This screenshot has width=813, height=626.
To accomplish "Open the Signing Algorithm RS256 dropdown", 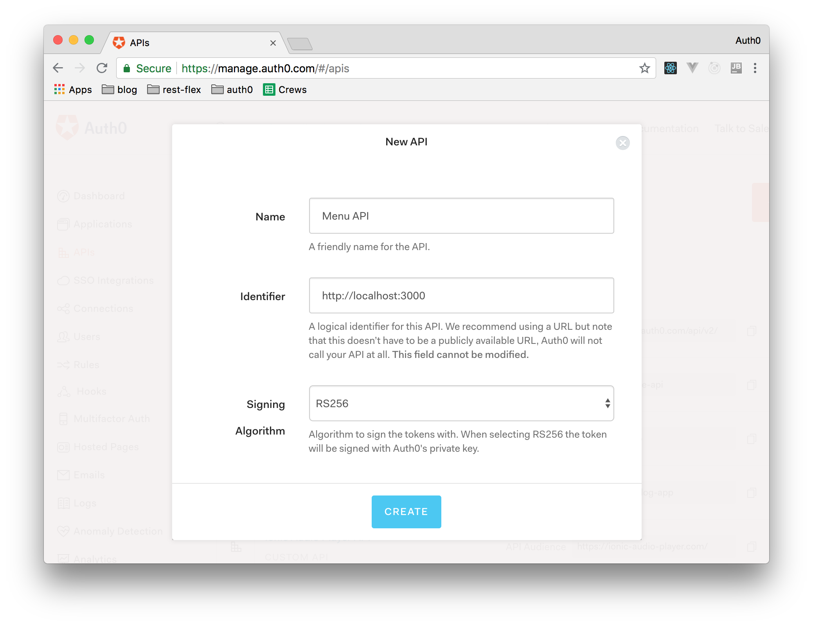I will [x=461, y=403].
